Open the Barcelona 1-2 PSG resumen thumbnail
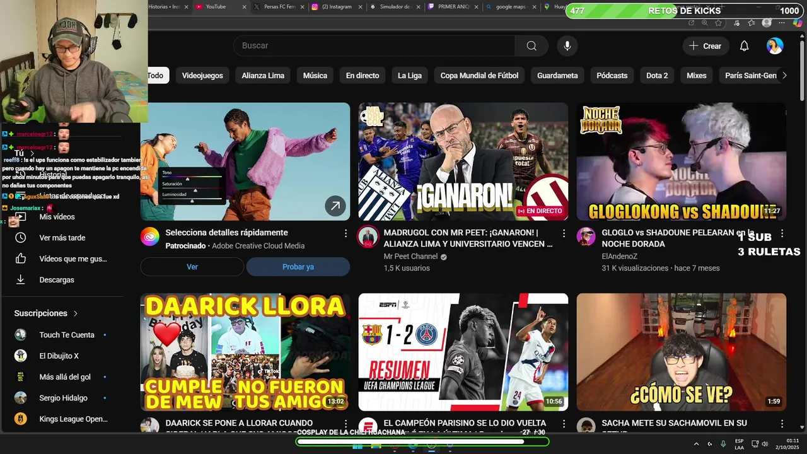 click(463, 352)
